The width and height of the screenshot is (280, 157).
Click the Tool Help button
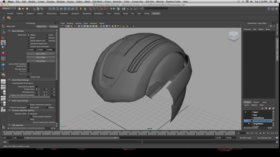[53, 26]
